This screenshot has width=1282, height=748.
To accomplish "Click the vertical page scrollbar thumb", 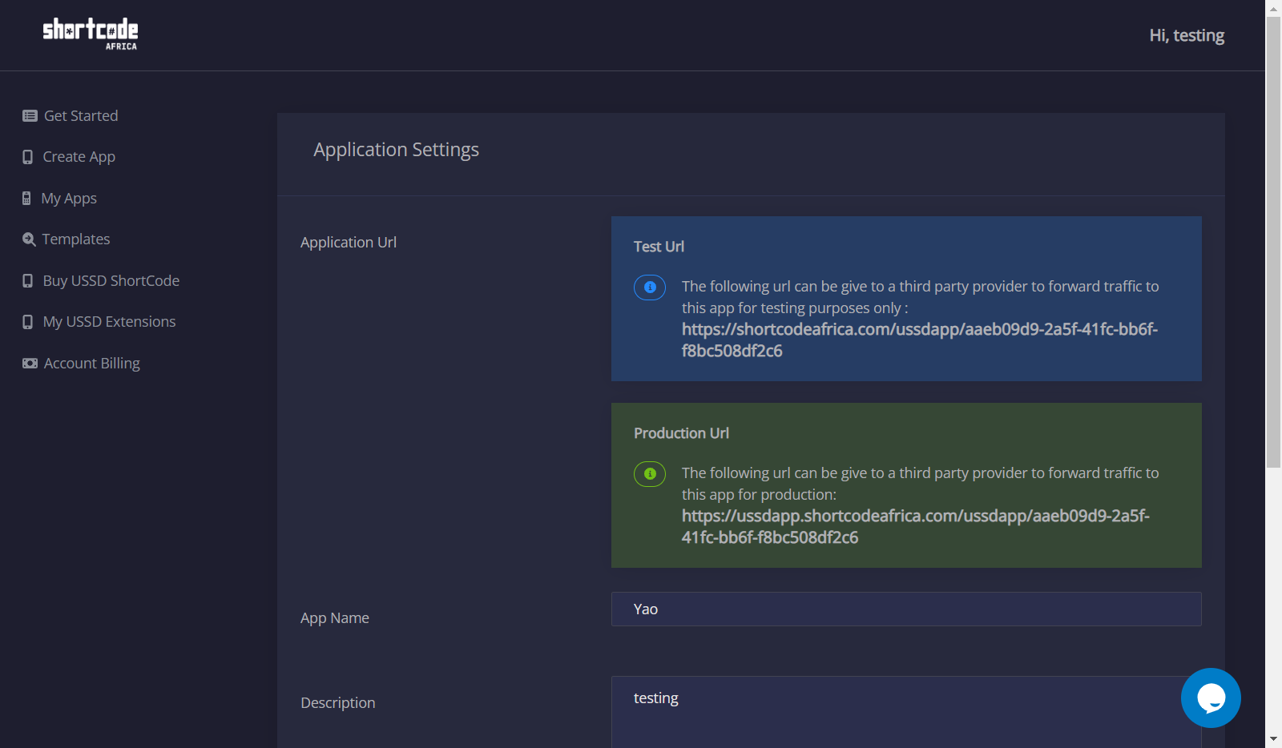I will point(1273,242).
